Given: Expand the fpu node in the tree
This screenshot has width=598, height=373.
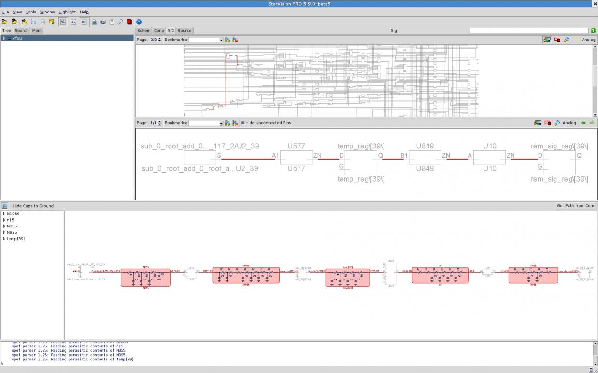Looking at the screenshot, I should tap(4, 38).
